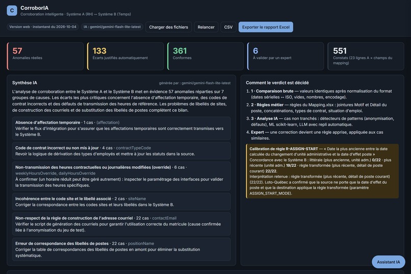
Task: Click Exporter le rapport Excel
Action: tap(266, 27)
